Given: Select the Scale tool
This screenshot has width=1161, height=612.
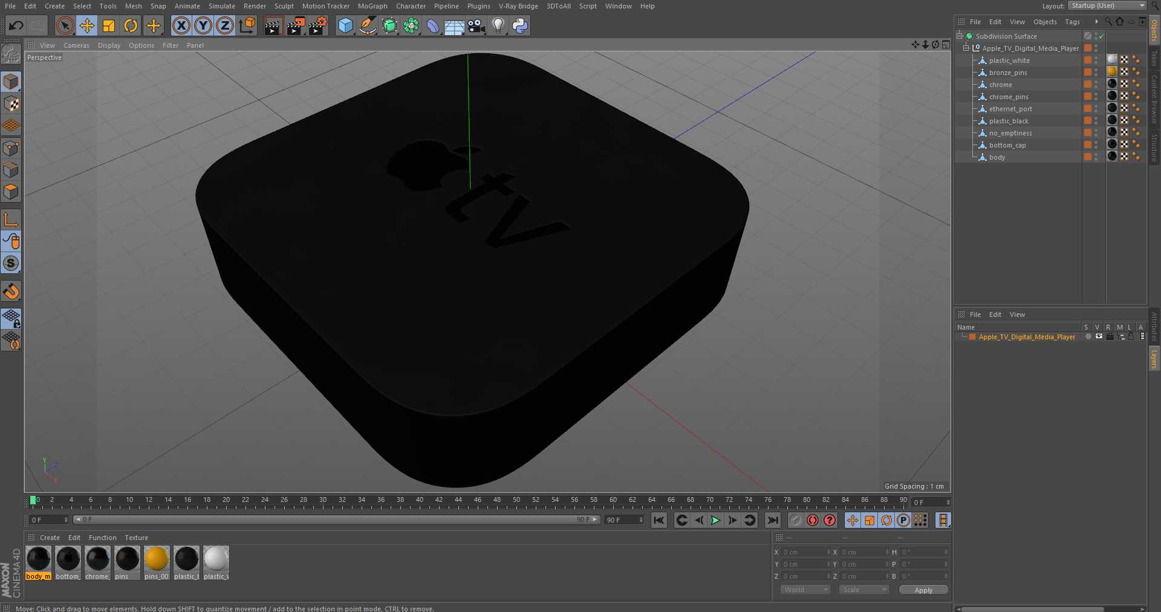Looking at the screenshot, I should tap(109, 25).
